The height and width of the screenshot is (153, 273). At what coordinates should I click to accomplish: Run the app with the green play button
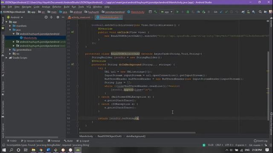pyautogui.click(x=177, y=12)
